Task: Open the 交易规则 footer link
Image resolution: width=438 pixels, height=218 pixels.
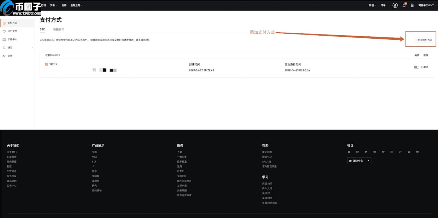Action: pyautogui.click(x=182, y=190)
